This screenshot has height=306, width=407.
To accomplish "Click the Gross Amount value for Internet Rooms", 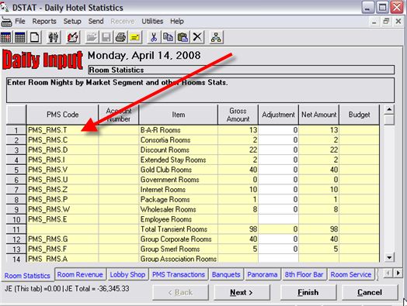I will click(238, 190).
